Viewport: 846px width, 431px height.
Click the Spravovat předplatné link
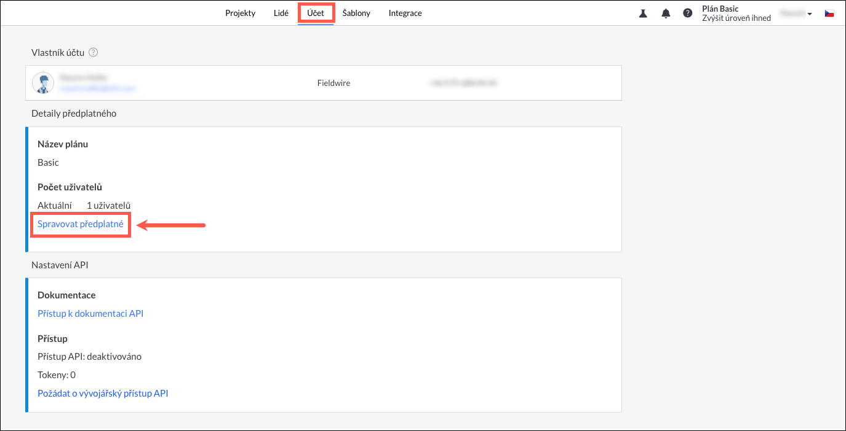click(81, 224)
